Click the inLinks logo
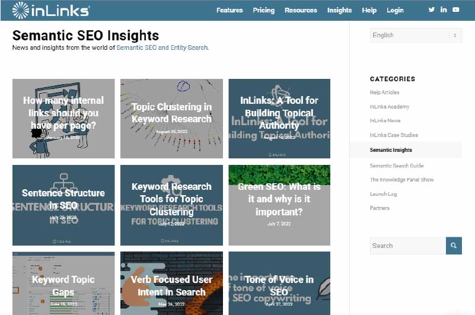The height and width of the screenshot is (315, 475). click(51, 10)
